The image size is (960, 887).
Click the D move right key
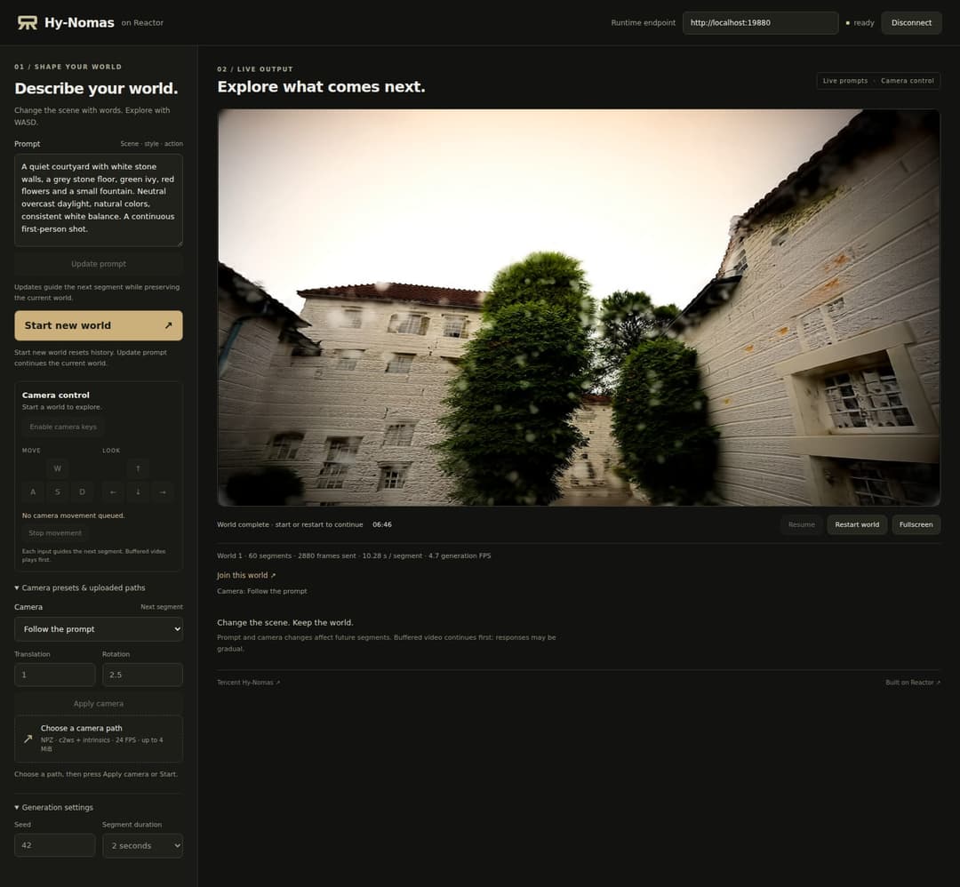pyautogui.click(x=82, y=491)
